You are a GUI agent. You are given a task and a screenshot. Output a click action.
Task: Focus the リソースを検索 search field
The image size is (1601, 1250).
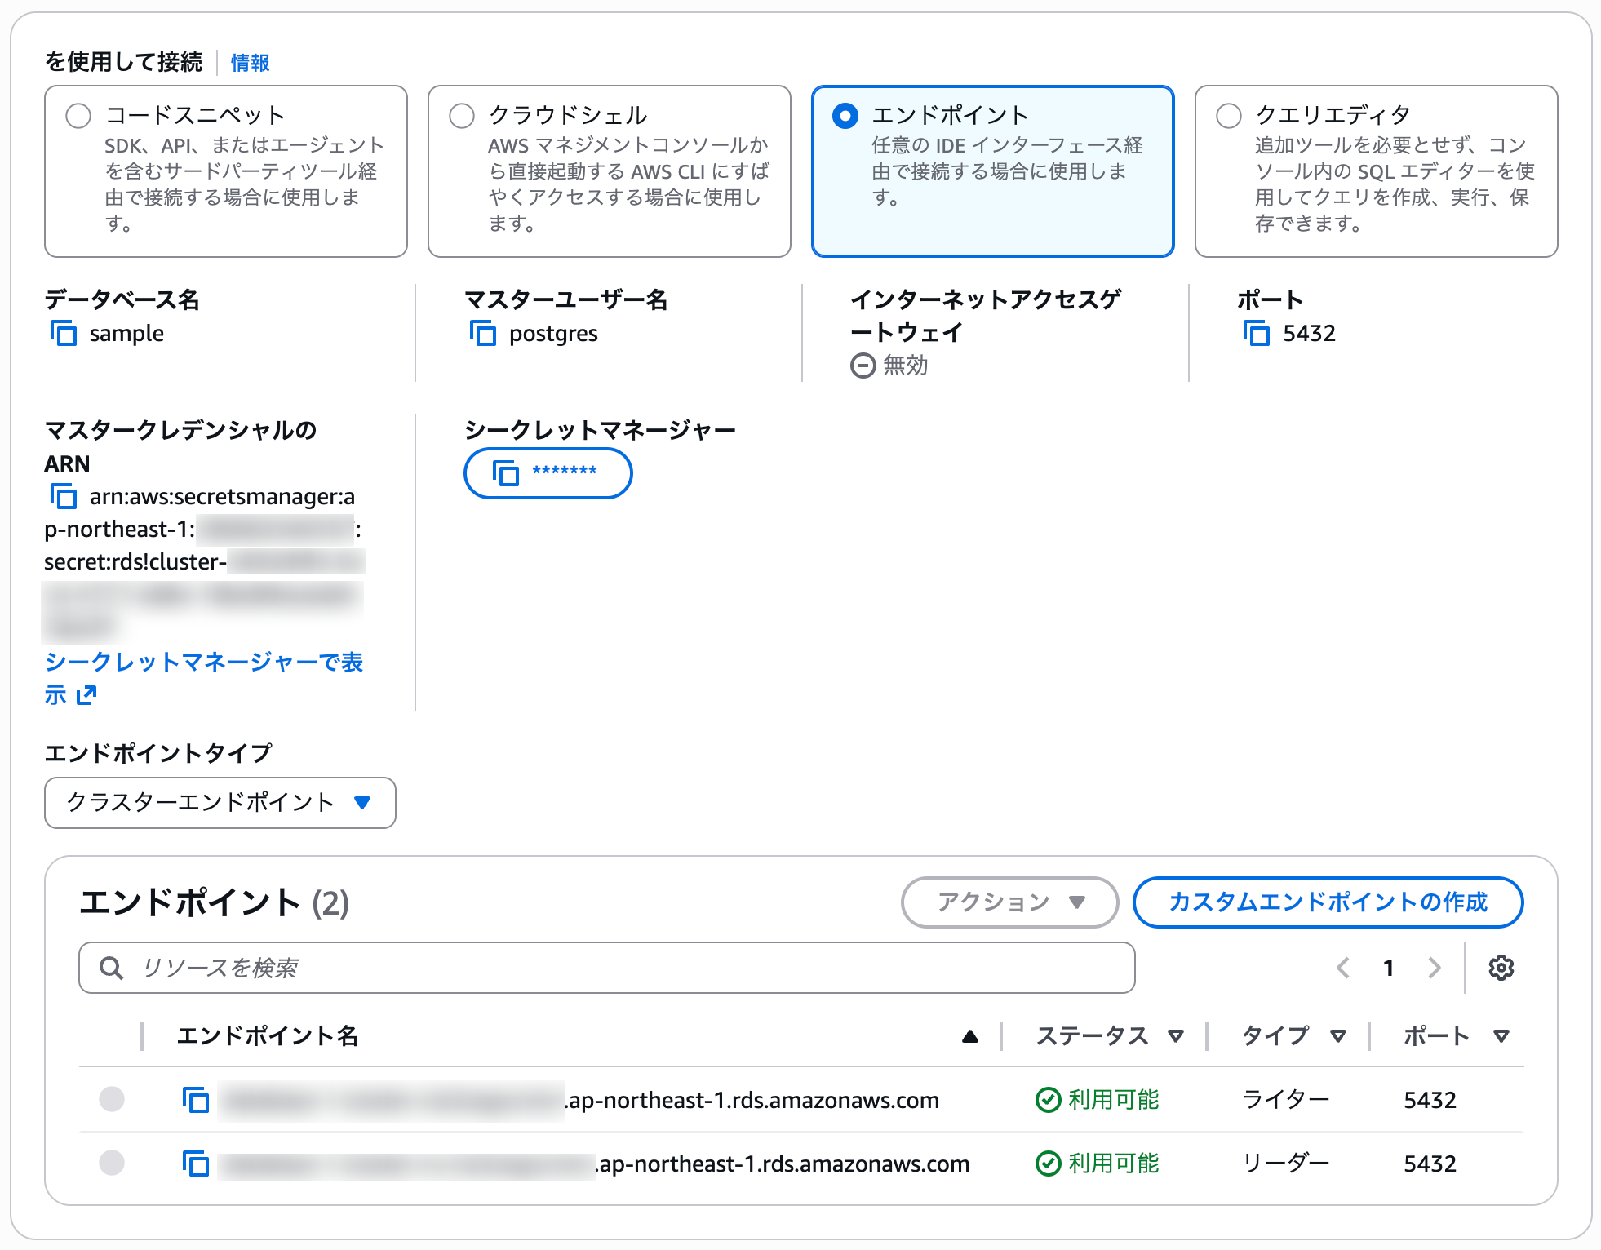pyautogui.click(x=620, y=968)
